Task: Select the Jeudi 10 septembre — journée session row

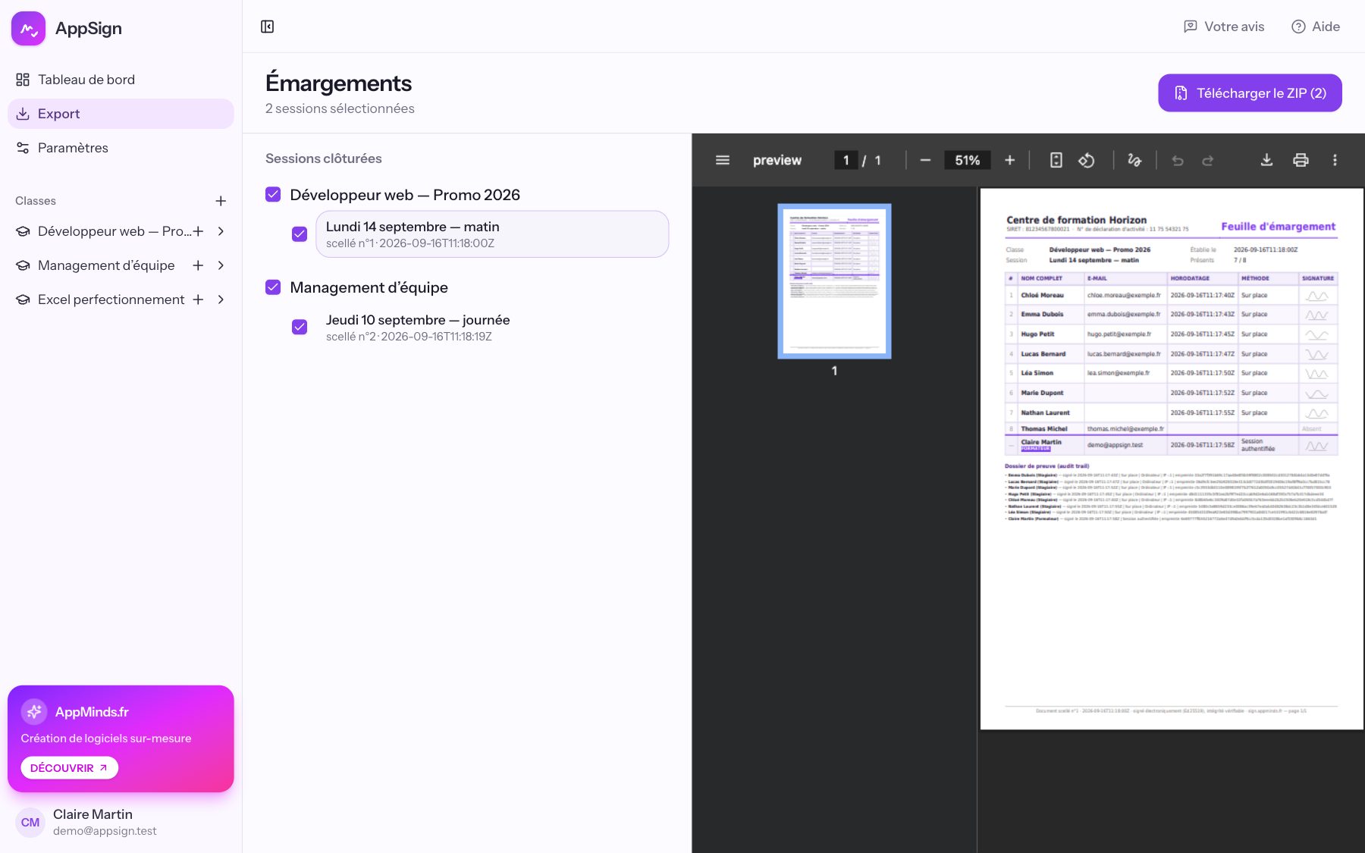Action: coord(492,328)
